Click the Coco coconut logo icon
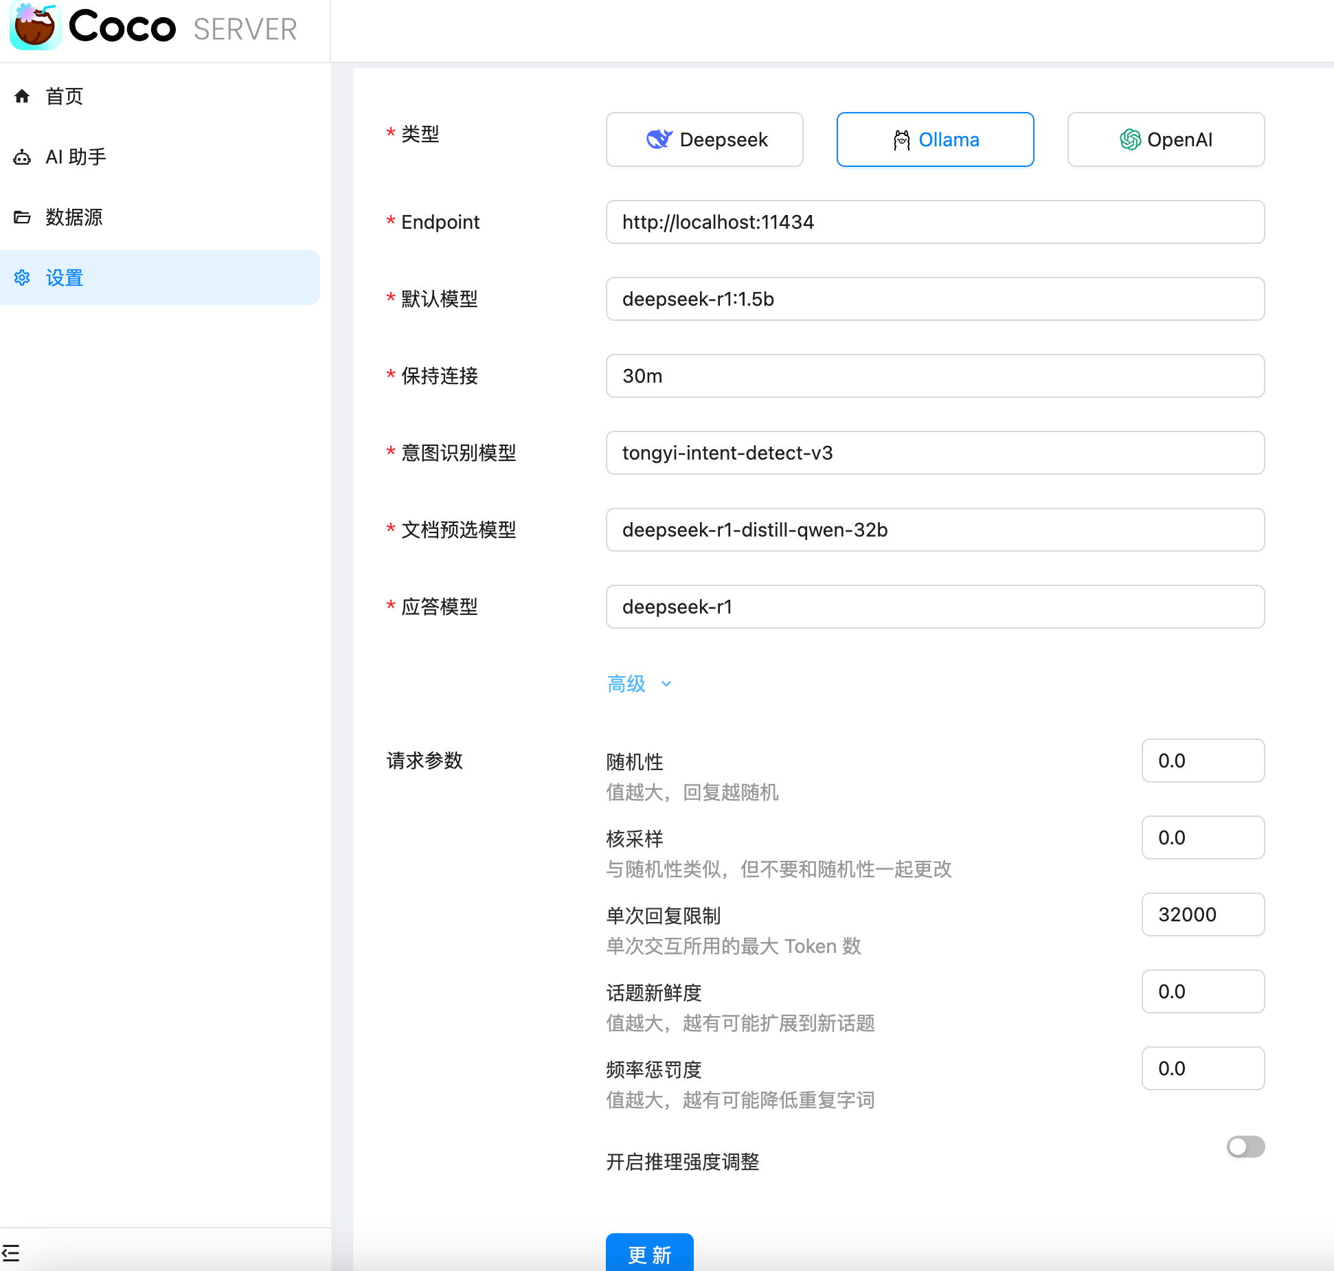Image resolution: width=1334 pixels, height=1271 pixels. pyautogui.click(x=36, y=26)
